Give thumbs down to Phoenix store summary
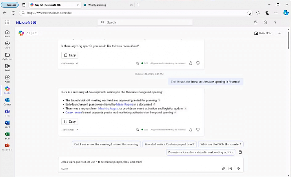The width and height of the screenshot is (291, 177). pyautogui.click(x=198, y=130)
